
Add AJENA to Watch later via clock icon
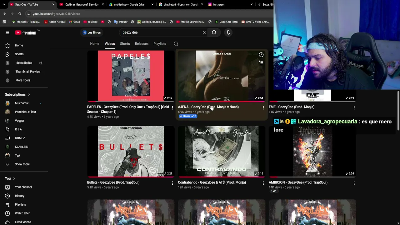(261, 55)
